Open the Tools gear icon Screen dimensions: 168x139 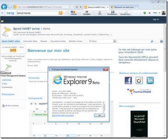coord(164,7)
